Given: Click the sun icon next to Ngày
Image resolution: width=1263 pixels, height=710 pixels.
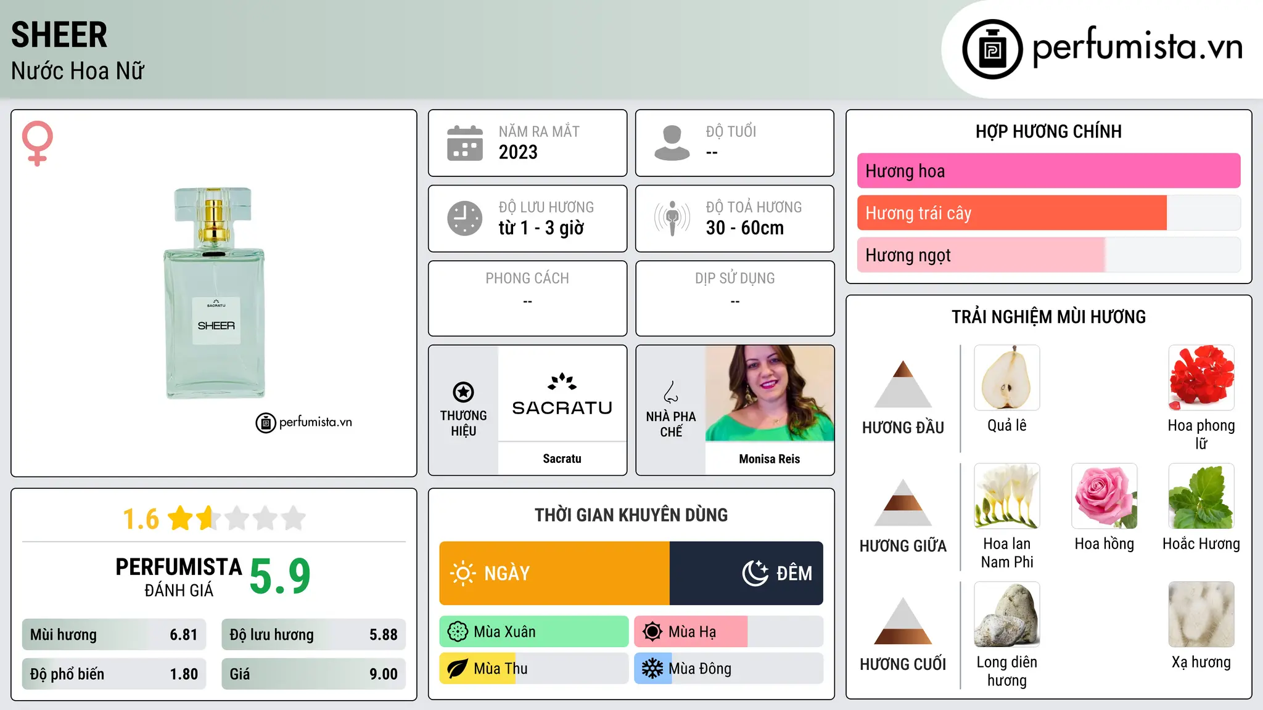Looking at the screenshot, I should coord(463,573).
